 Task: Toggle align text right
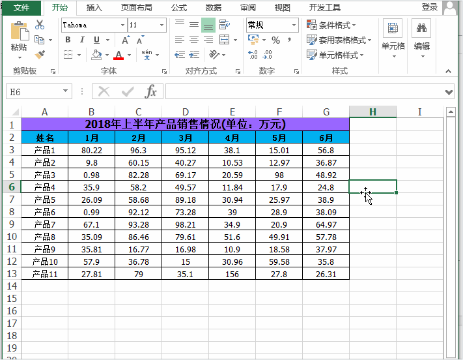(x=208, y=40)
